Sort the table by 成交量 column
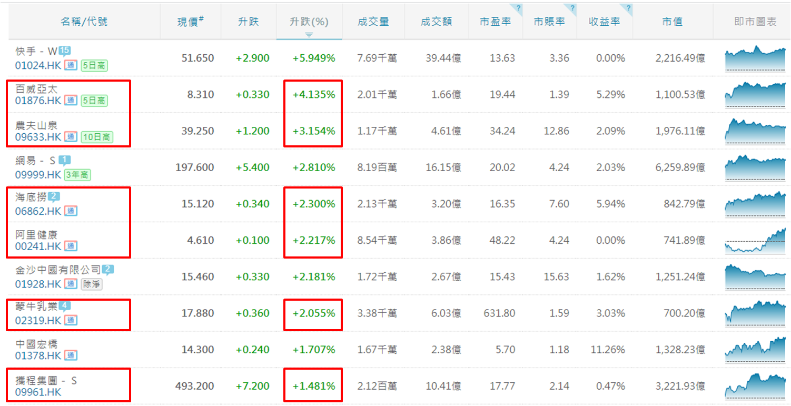 coord(373,22)
